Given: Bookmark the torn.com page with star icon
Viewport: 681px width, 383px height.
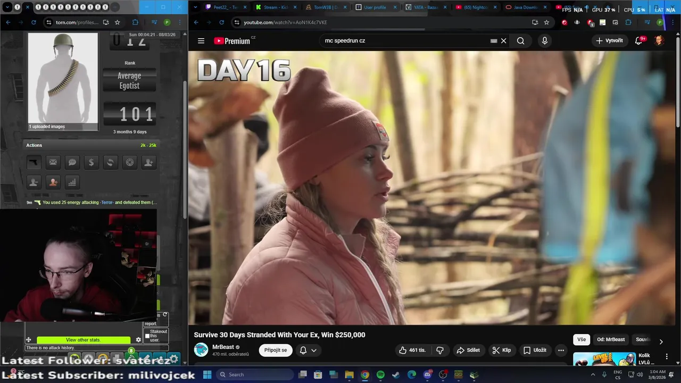Looking at the screenshot, I should click(x=118, y=22).
